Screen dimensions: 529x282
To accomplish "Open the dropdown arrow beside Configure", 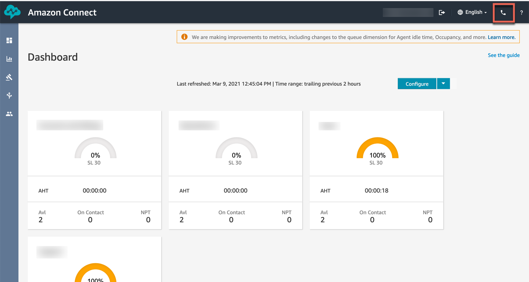I will (x=443, y=84).
